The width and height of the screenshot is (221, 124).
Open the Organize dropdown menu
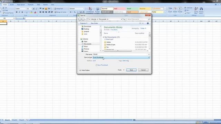84,23
